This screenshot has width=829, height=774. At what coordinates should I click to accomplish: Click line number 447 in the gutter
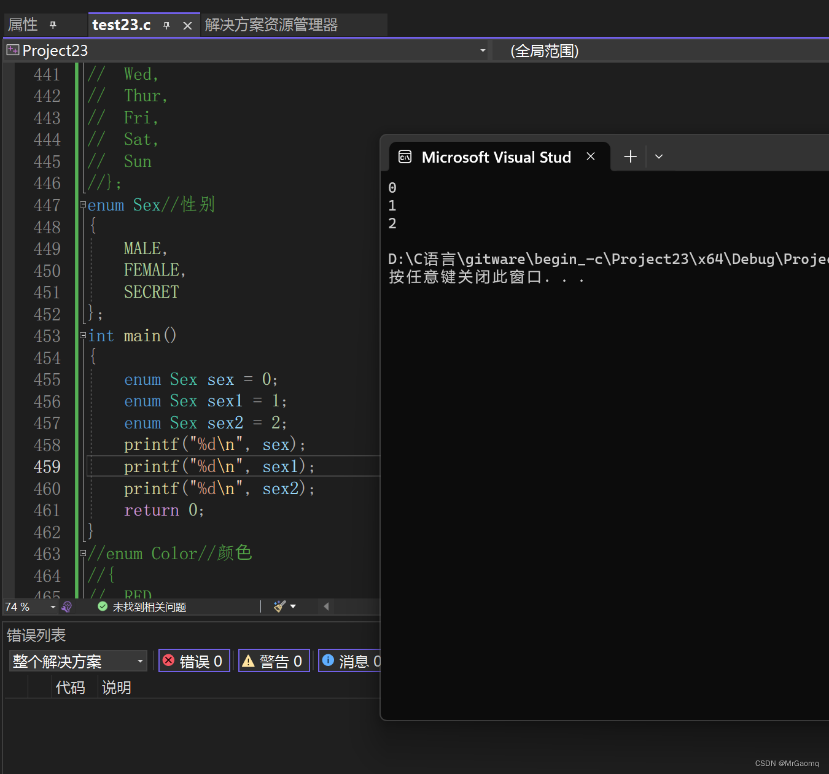[x=47, y=205]
